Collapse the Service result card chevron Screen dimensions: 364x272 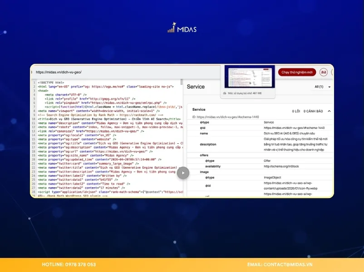pyautogui.click(x=329, y=111)
